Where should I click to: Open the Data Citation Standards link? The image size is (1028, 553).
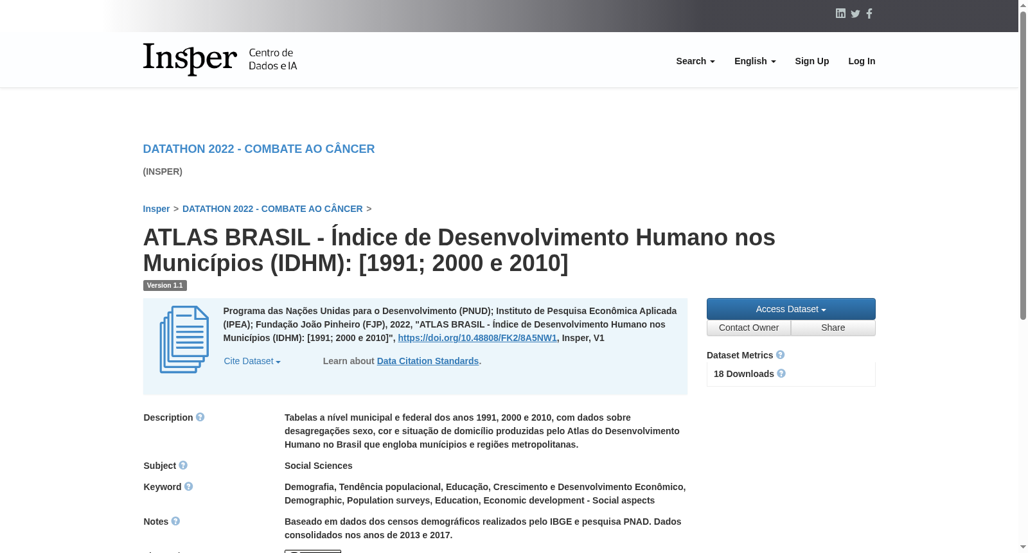coord(428,361)
